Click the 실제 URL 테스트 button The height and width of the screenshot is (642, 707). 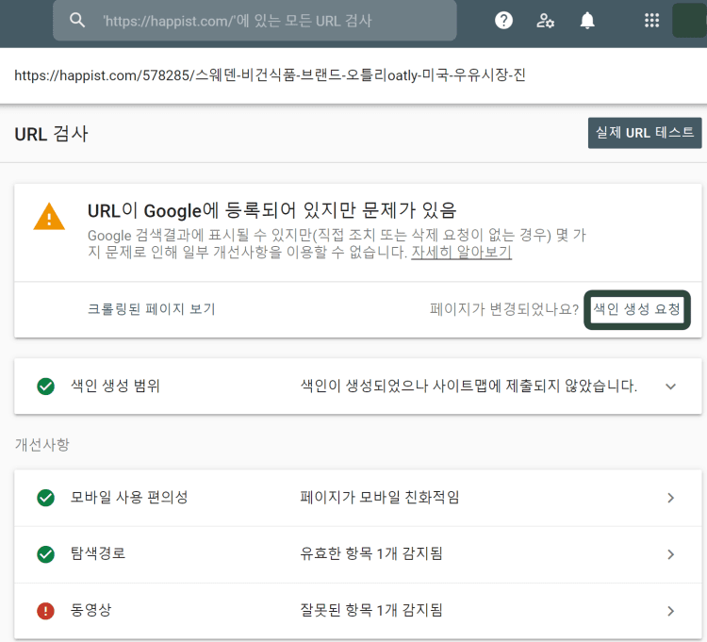(645, 133)
